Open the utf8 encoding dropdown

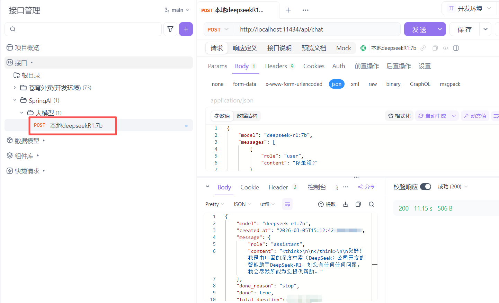point(267,204)
